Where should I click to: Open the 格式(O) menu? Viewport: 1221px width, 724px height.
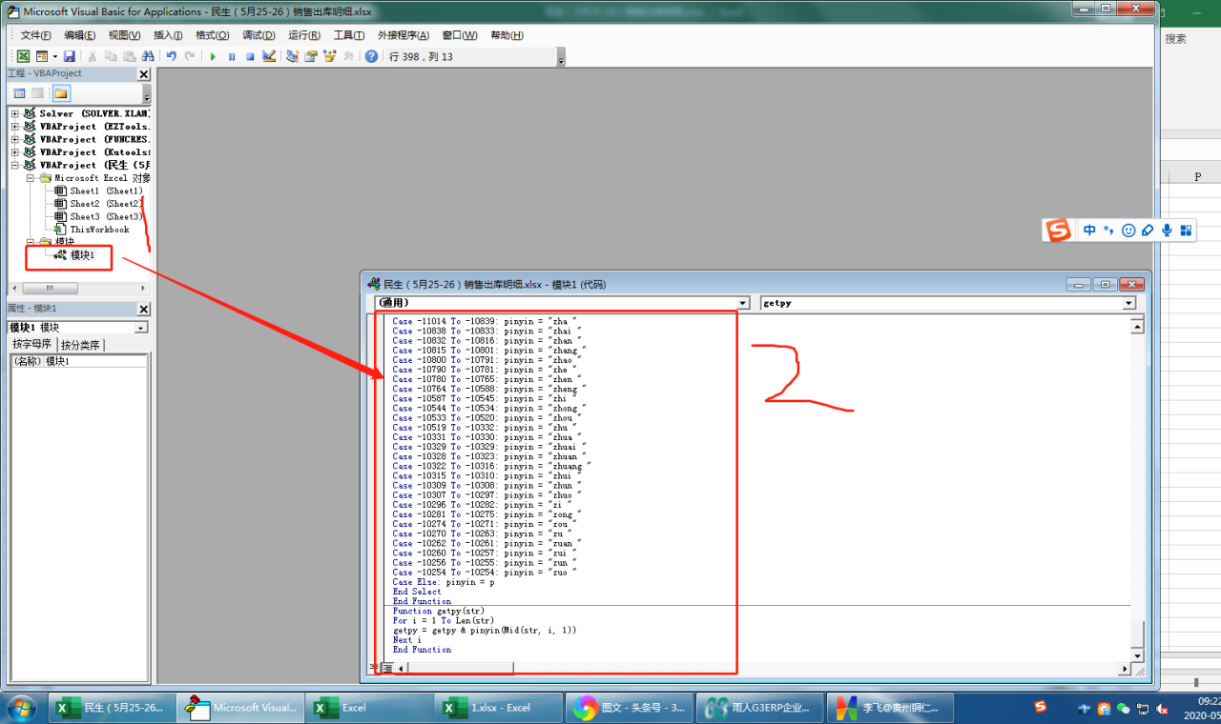[x=212, y=35]
